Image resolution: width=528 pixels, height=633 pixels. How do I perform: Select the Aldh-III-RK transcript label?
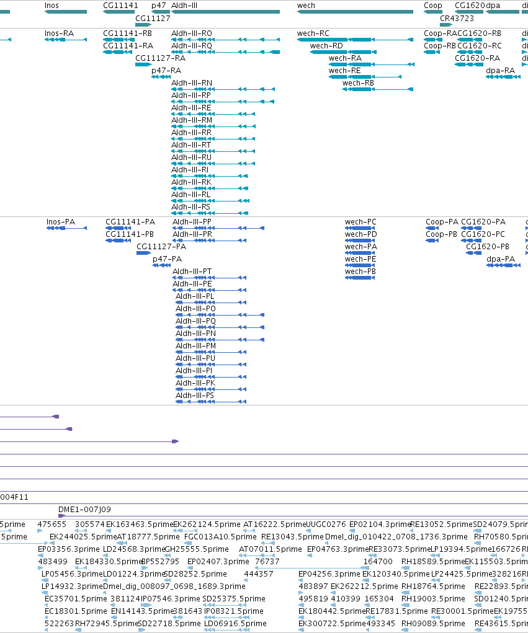tap(191, 182)
